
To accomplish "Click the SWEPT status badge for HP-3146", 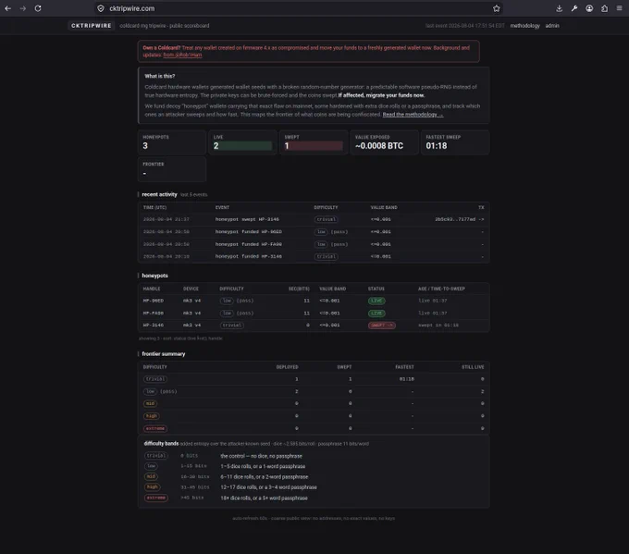I will [x=382, y=326].
